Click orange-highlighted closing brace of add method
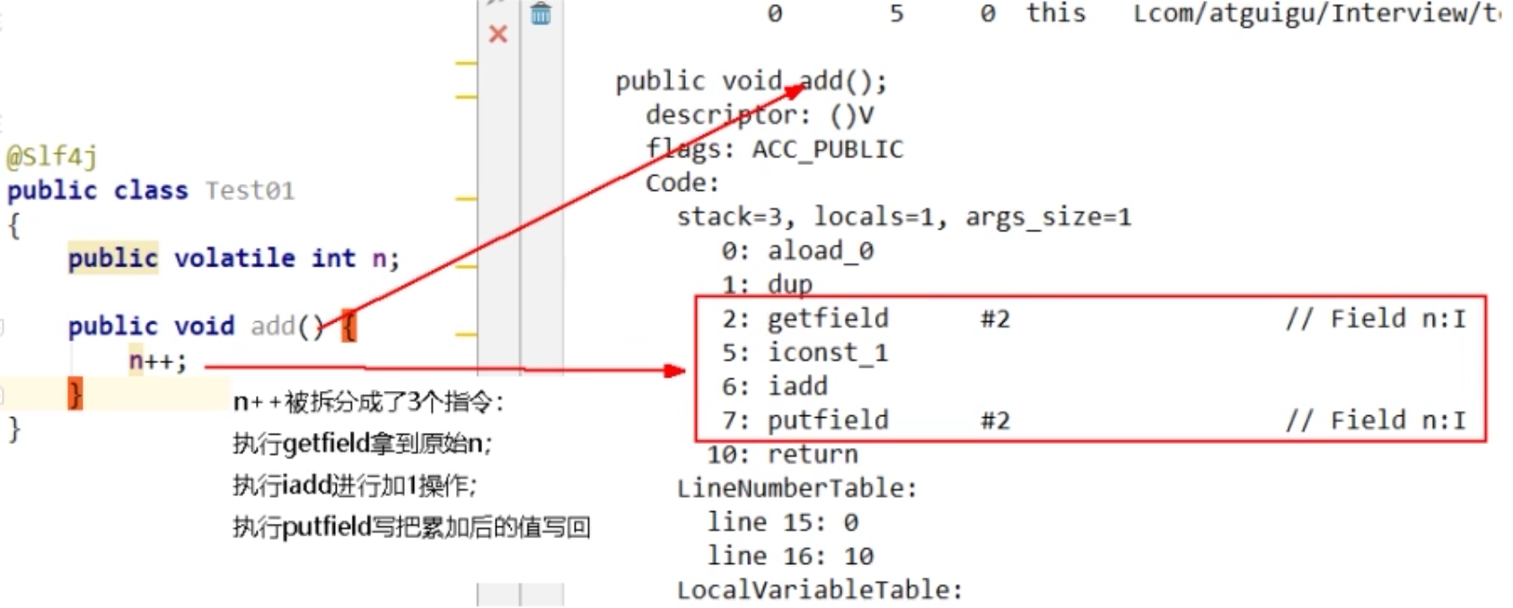The image size is (1513, 608). point(75,395)
